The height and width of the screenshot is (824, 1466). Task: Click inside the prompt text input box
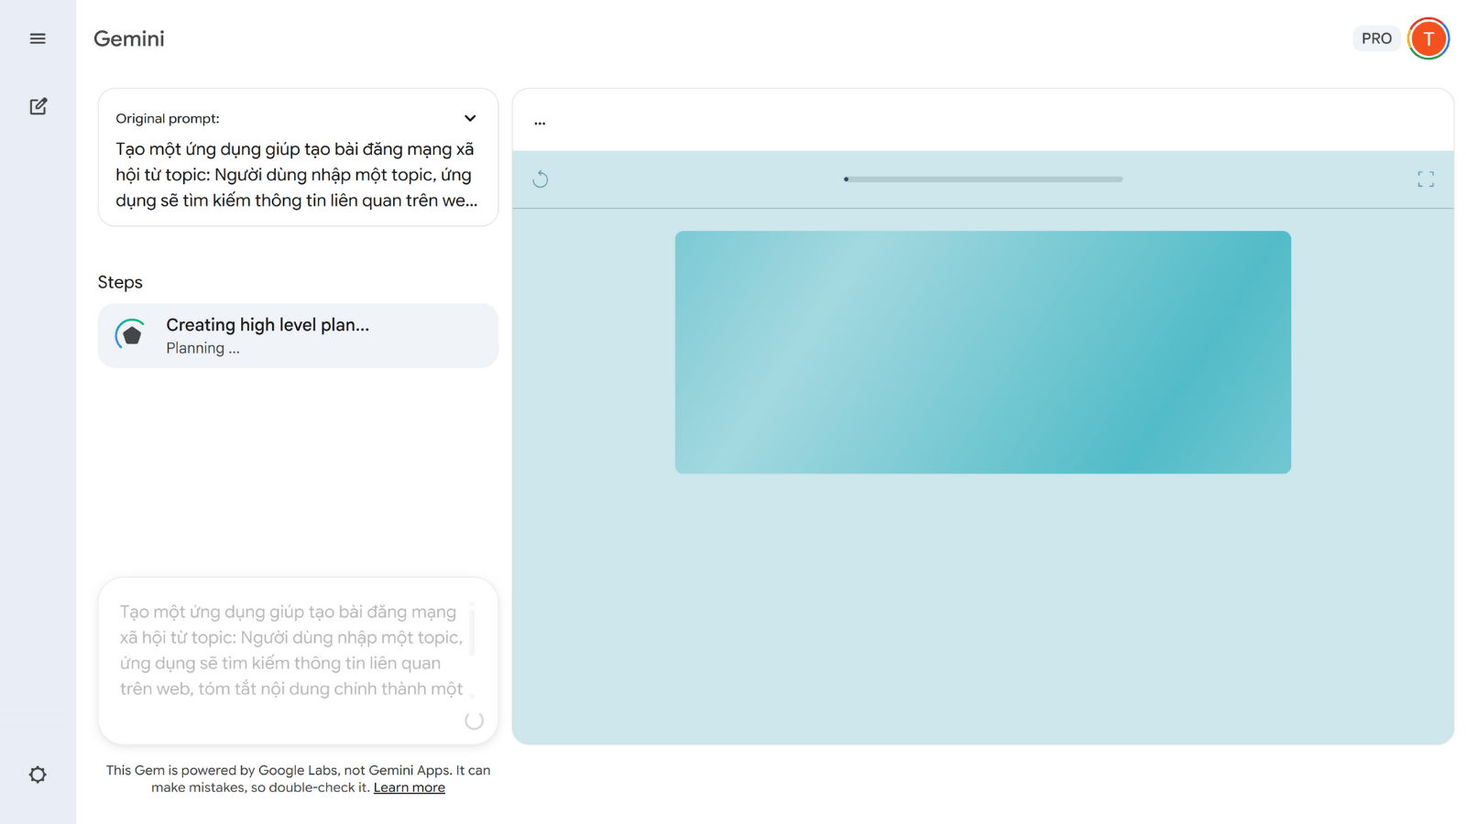coord(291,650)
